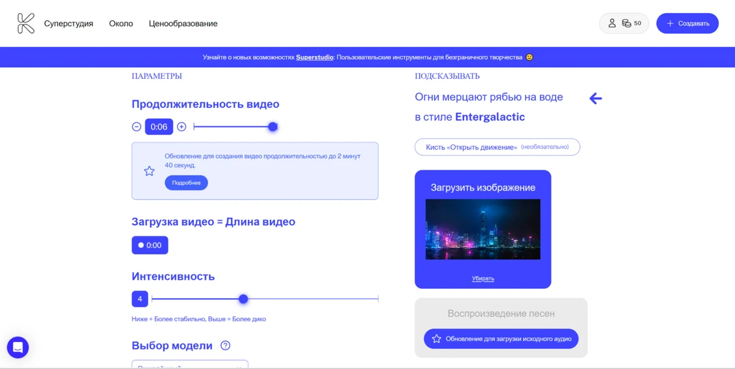Click the Kaiber K logo

pyautogui.click(x=26, y=23)
